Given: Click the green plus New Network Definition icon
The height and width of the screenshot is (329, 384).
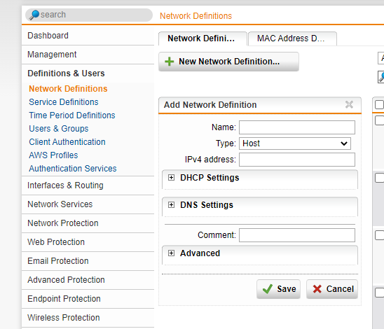Looking at the screenshot, I should [x=169, y=62].
